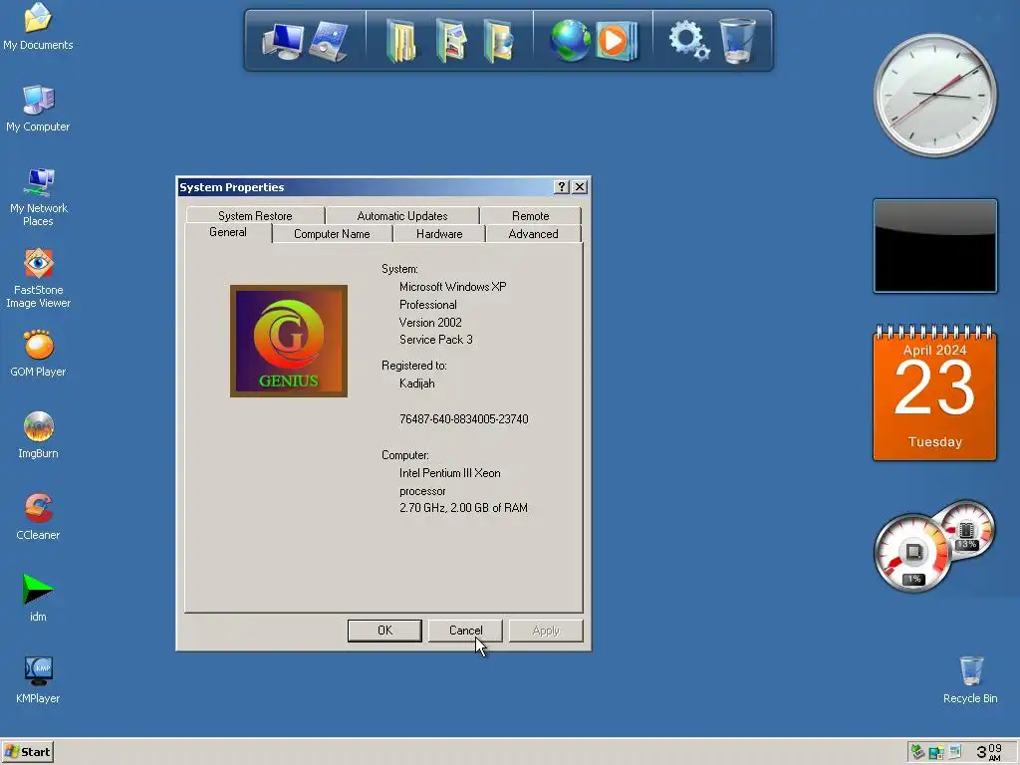Image resolution: width=1020 pixels, height=765 pixels.
Task: Launch the media player icon in the dock
Action: click(x=616, y=41)
